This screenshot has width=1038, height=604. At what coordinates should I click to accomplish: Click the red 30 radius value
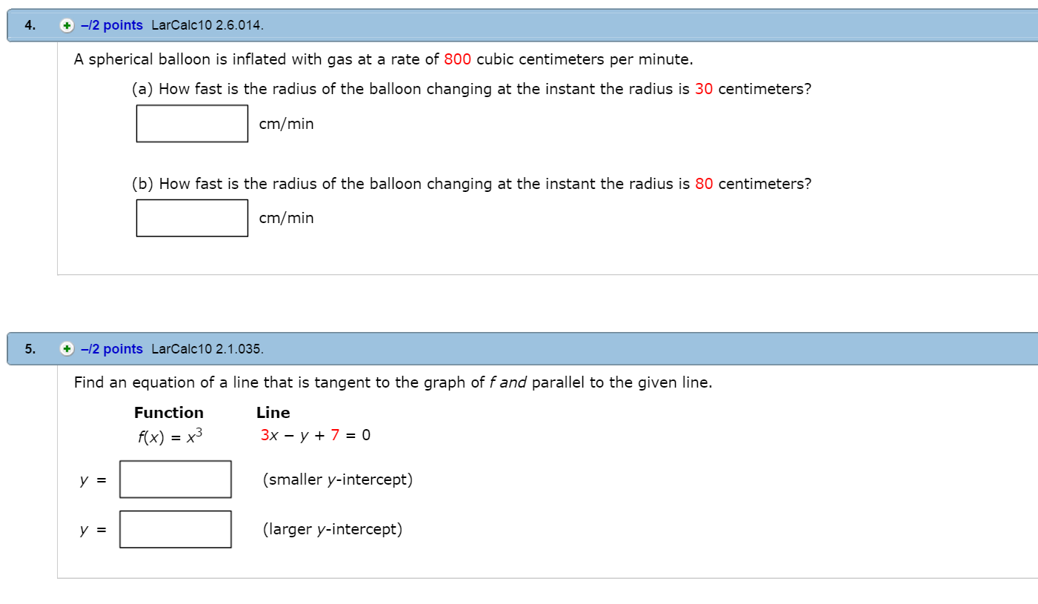pyautogui.click(x=704, y=89)
